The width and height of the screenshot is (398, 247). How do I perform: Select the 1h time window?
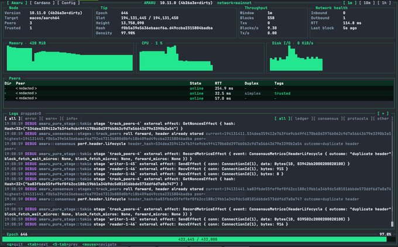coord(384,3)
